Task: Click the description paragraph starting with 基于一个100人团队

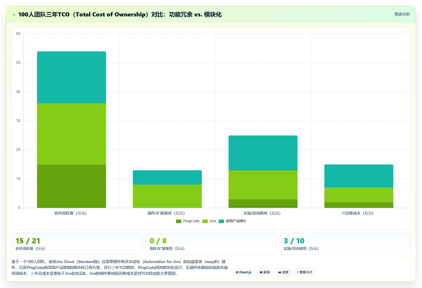Action: pyautogui.click(x=120, y=267)
